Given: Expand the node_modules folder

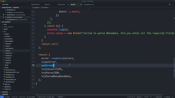Looking at the screenshot, I should coord(8,27).
